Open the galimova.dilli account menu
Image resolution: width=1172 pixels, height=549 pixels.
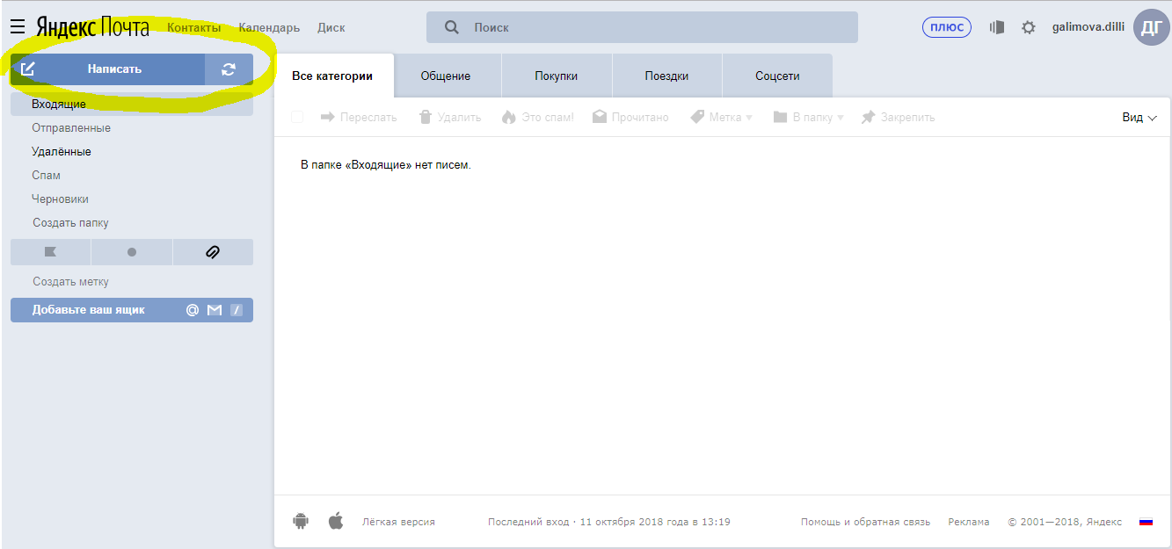point(1089,27)
